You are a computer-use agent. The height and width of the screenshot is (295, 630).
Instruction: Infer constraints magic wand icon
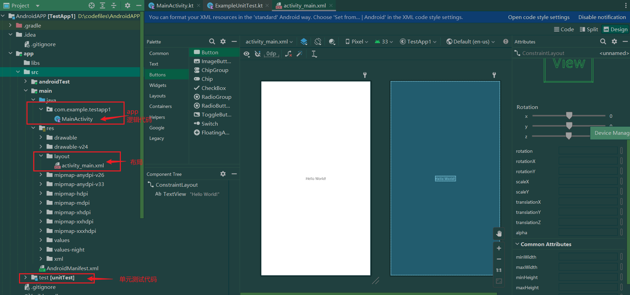(299, 54)
